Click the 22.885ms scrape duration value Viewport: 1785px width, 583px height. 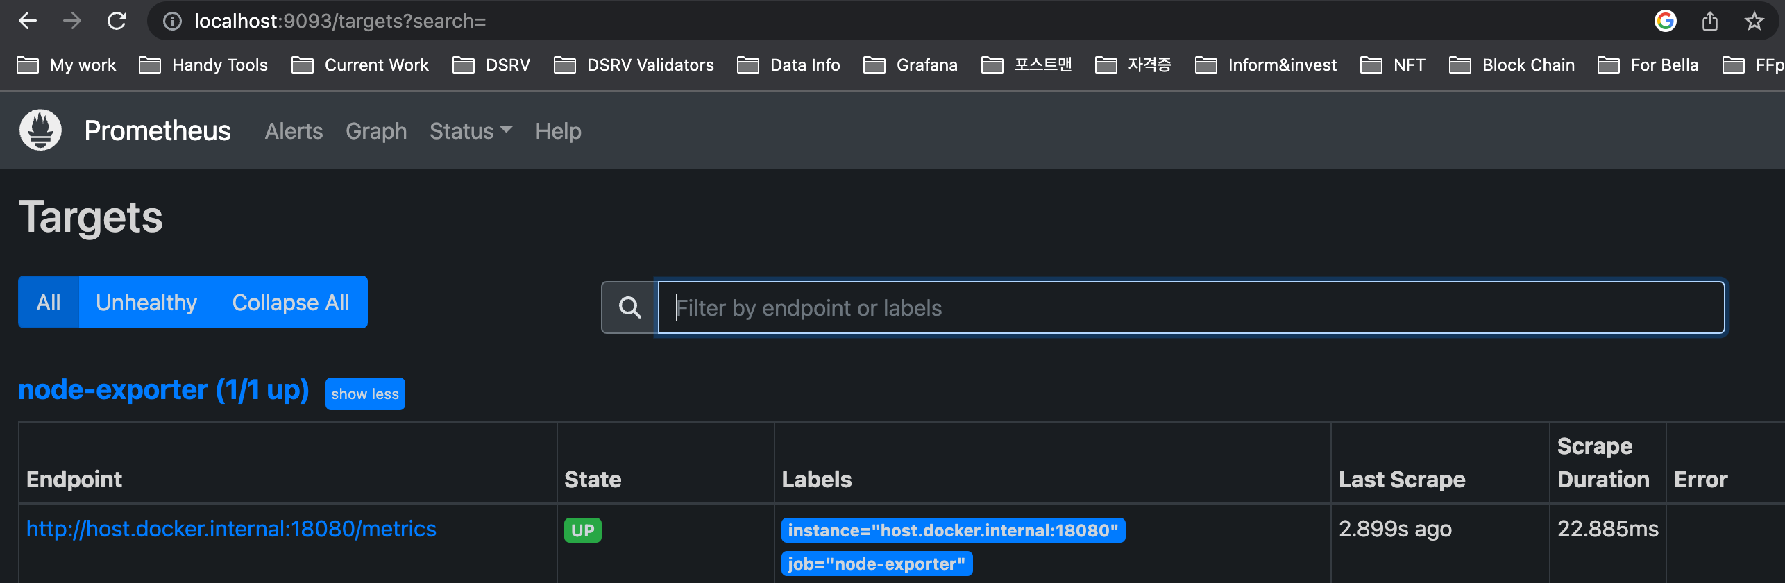tap(1607, 529)
